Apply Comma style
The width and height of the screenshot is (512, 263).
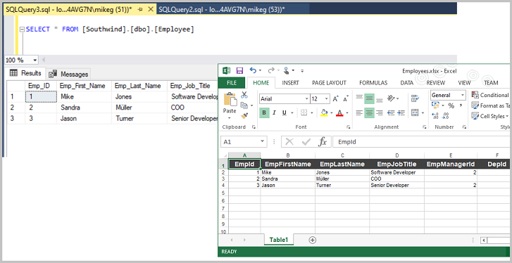click(x=461, y=105)
